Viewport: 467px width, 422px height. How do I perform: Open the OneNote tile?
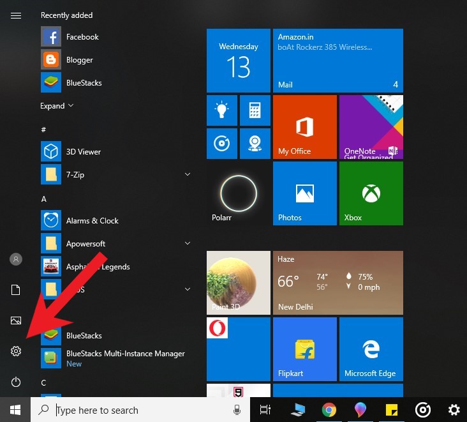pos(371,127)
